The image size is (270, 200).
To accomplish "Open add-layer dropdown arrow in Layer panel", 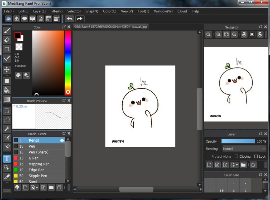I will tap(237, 165).
